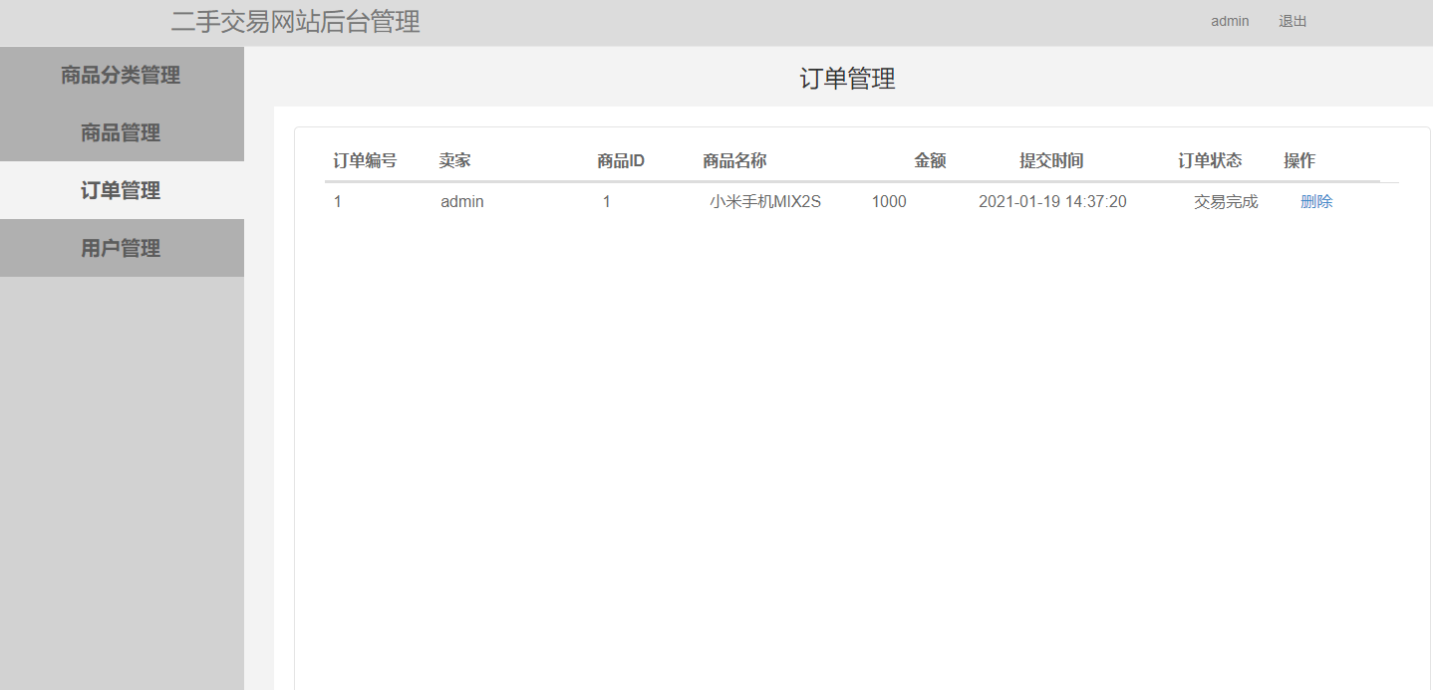Open the 商品管理 sidebar section

point(120,132)
